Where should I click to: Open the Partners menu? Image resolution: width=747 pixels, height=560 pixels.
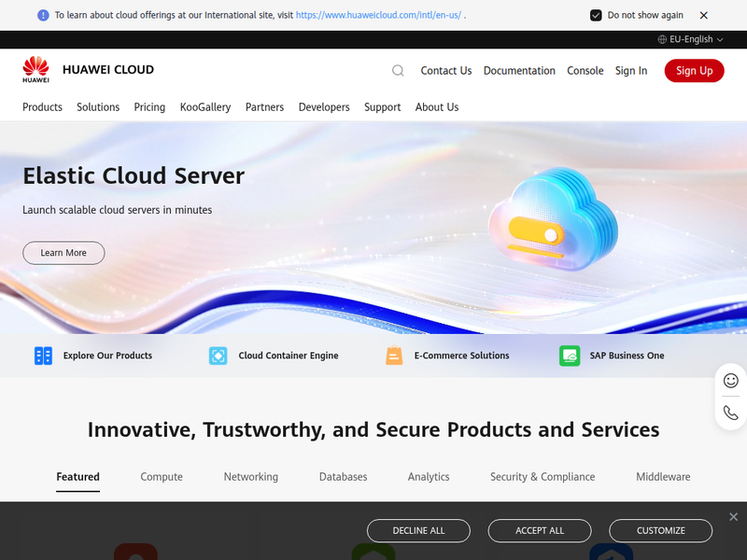coord(264,107)
